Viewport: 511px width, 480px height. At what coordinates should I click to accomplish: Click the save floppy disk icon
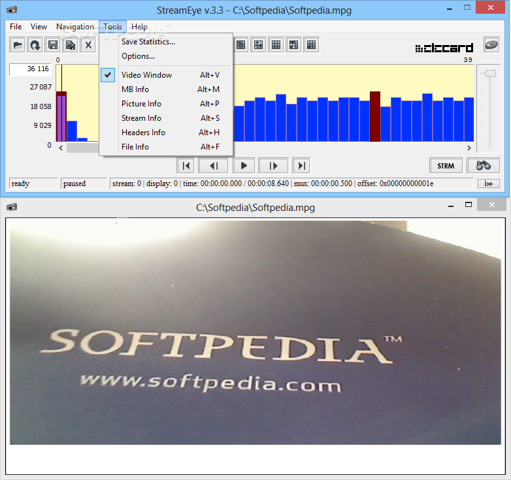[53, 45]
